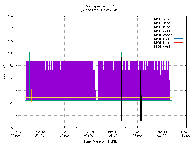Image resolution: width=192 pixels, height=144 pixels.
Task: Click the E_RT20140213185217.sfduZ filename subtitle
Action: point(100,10)
